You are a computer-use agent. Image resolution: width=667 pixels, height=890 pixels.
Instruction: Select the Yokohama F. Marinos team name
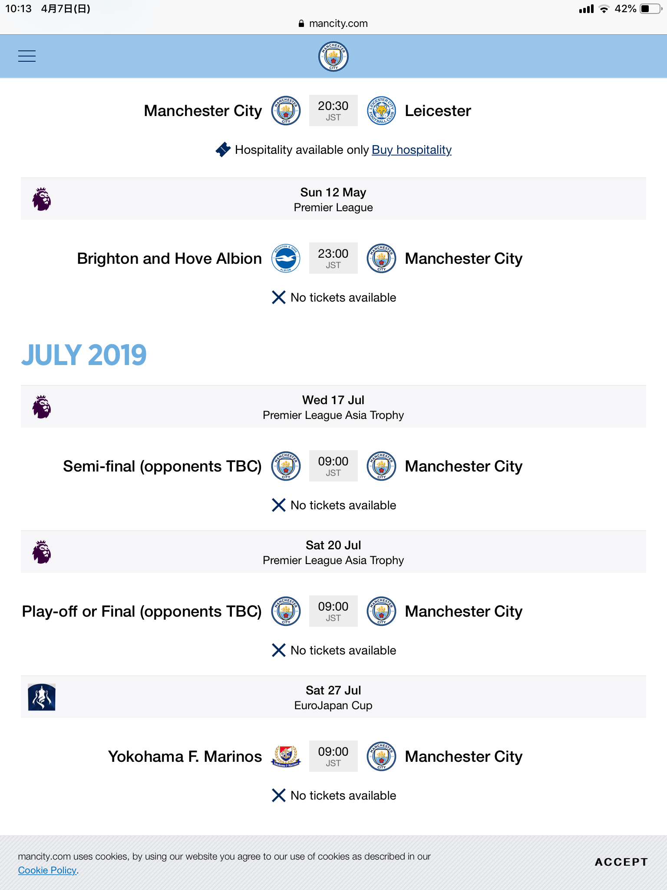[x=185, y=757]
